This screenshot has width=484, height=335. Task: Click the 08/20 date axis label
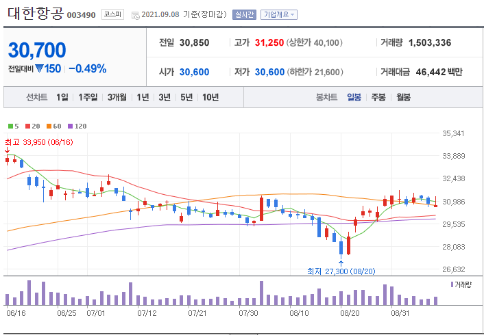click(x=350, y=313)
